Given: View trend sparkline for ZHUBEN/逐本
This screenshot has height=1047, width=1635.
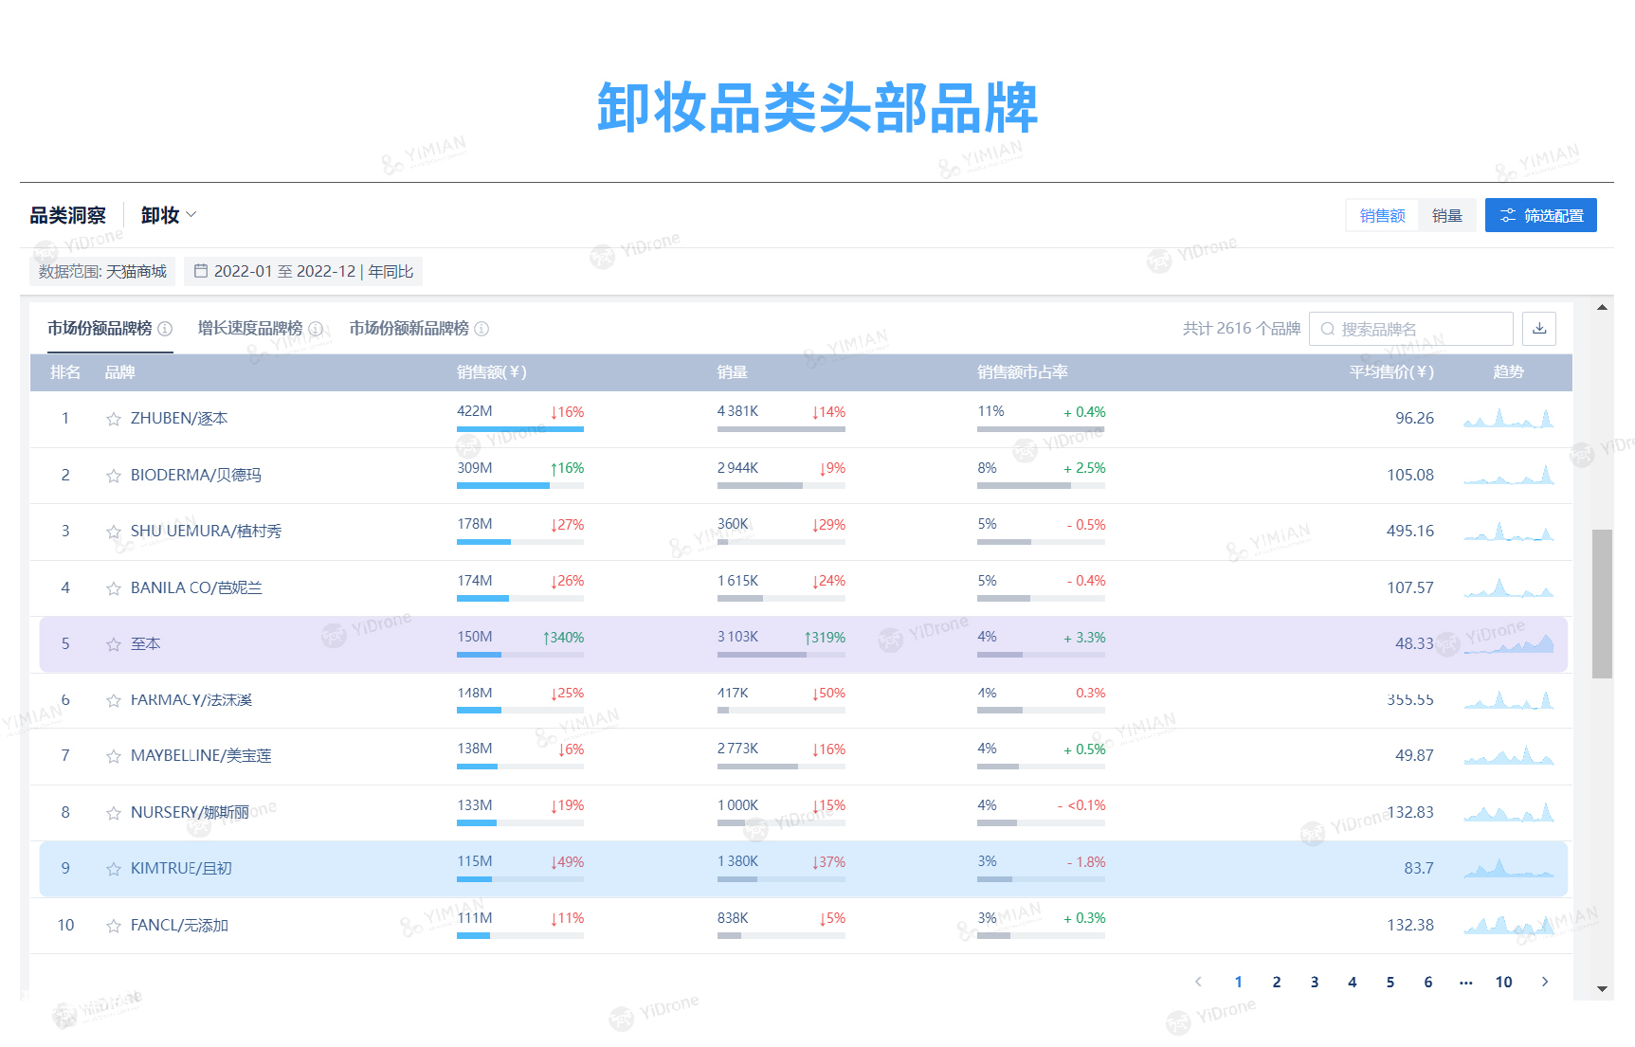Looking at the screenshot, I should point(1509,418).
